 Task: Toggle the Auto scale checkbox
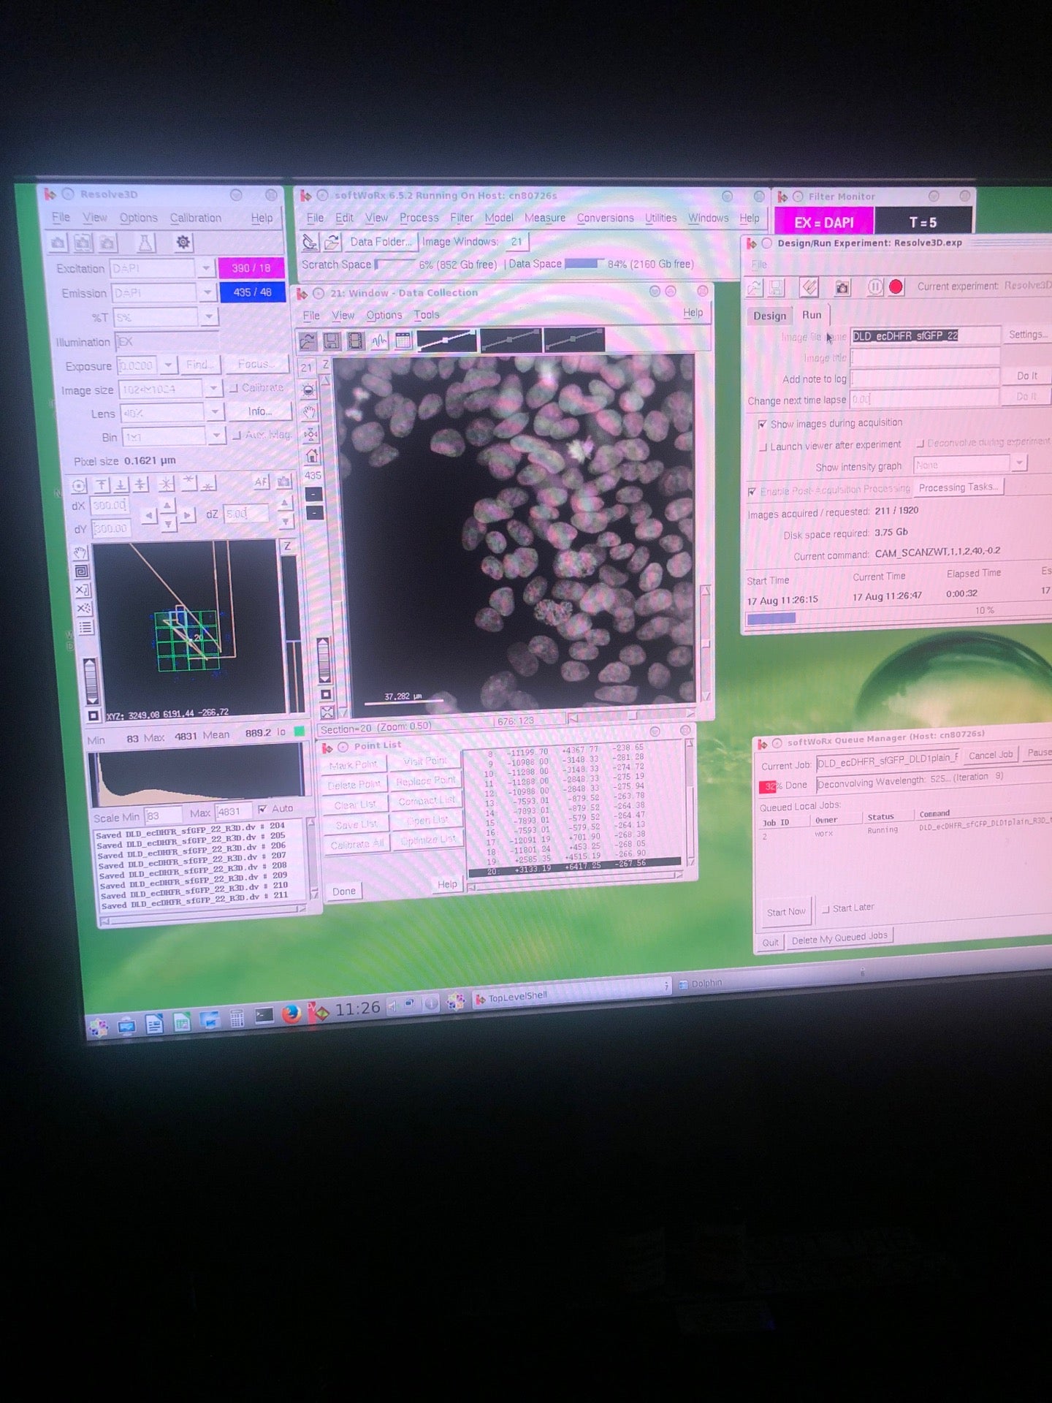[263, 809]
